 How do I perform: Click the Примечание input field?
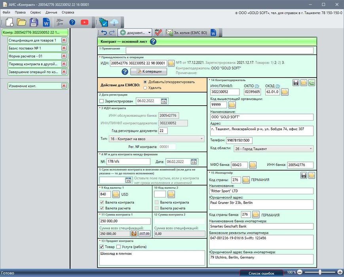(219, 50)
